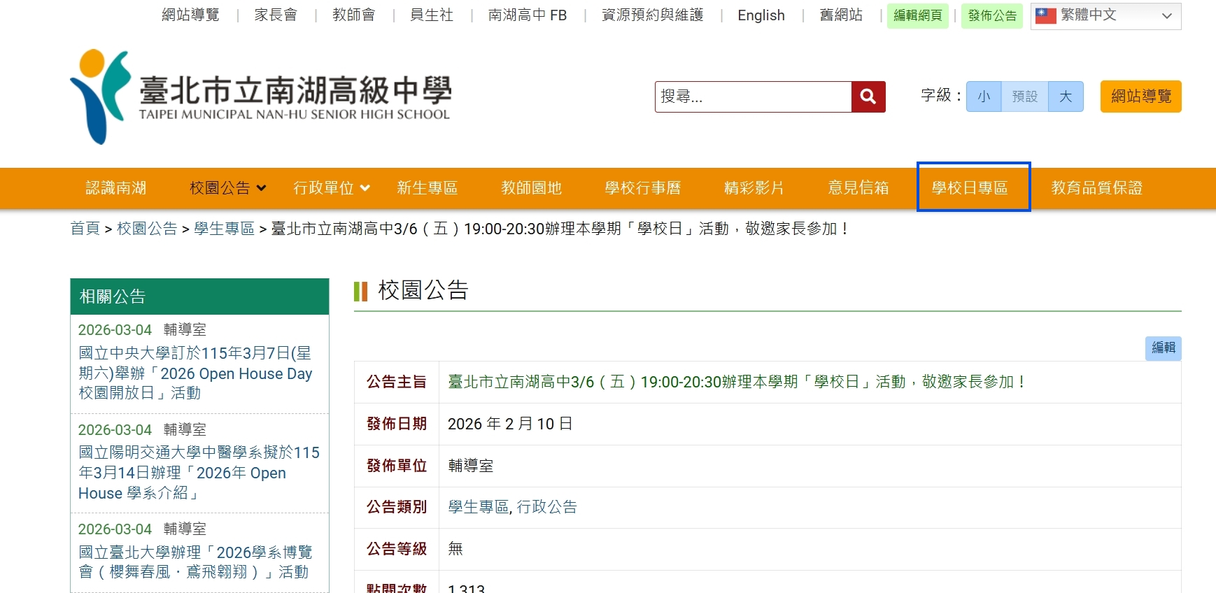Set font size to large (大)
This screenshot has height=593, width=1216.
click(1065, 97)
